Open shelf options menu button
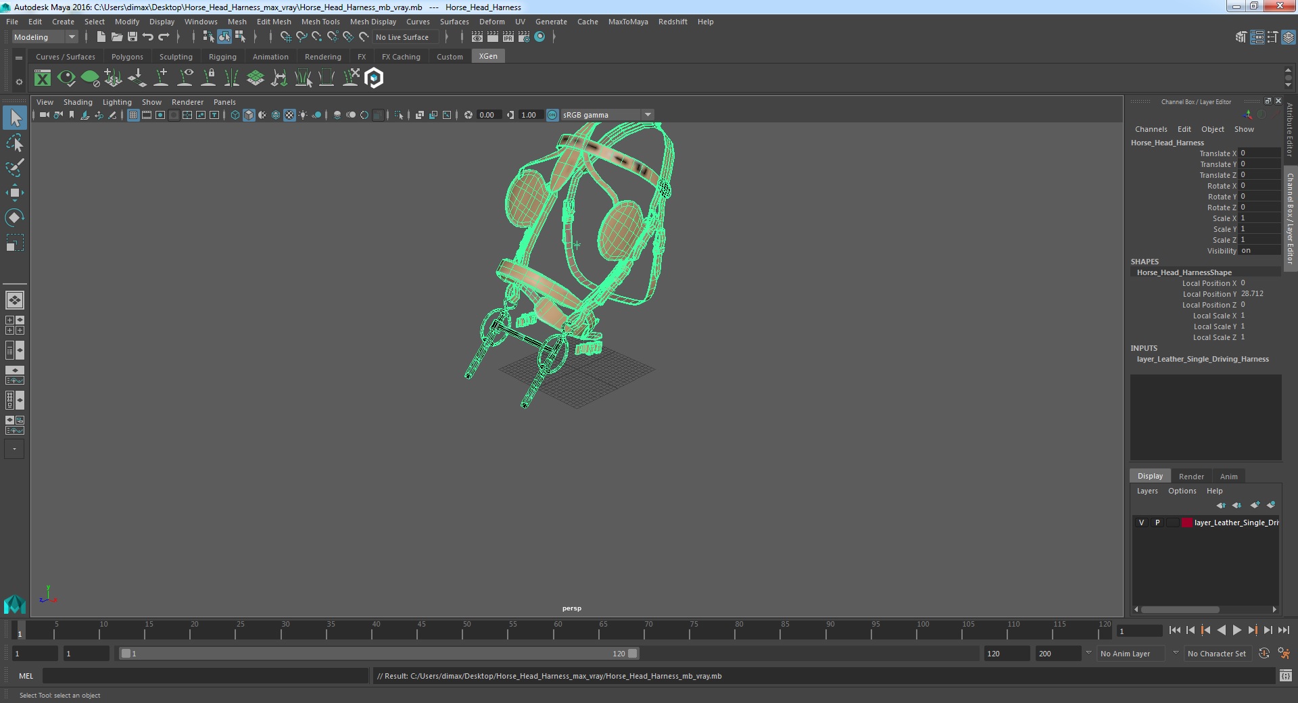Viewport: 1298px width, 703px height. [19, 59]
